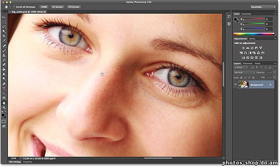Click the 100% button in options bar

tap(44, 7)
